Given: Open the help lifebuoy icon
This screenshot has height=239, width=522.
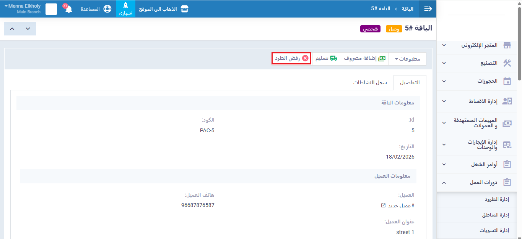Looking at the screenshot, I should pos(107,9).
